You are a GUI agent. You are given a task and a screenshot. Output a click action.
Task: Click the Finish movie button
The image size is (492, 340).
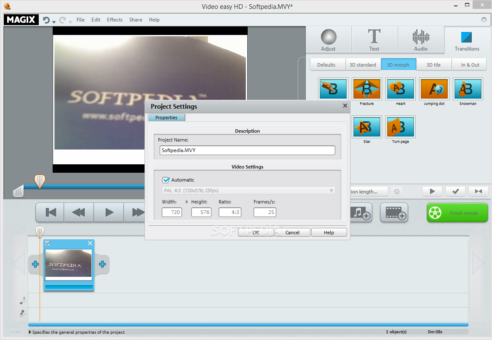tap(457, 213)
